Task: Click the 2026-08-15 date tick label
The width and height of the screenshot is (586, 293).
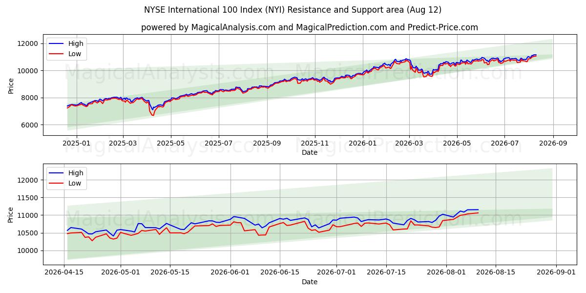Action: pos(496,272)
